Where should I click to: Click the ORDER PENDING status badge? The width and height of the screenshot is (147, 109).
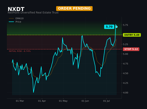[74, 9]
